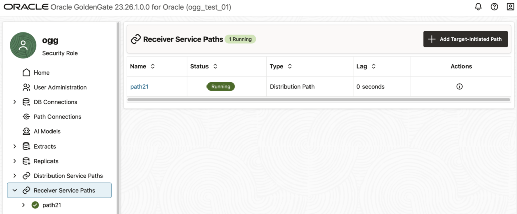Expand the Replicats tree node
The width and height of the screenshot is (517, 214).
15,161
